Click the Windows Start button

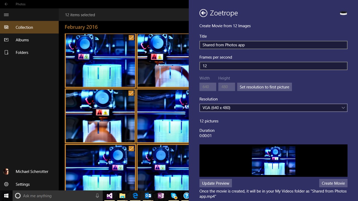point(6,196)
